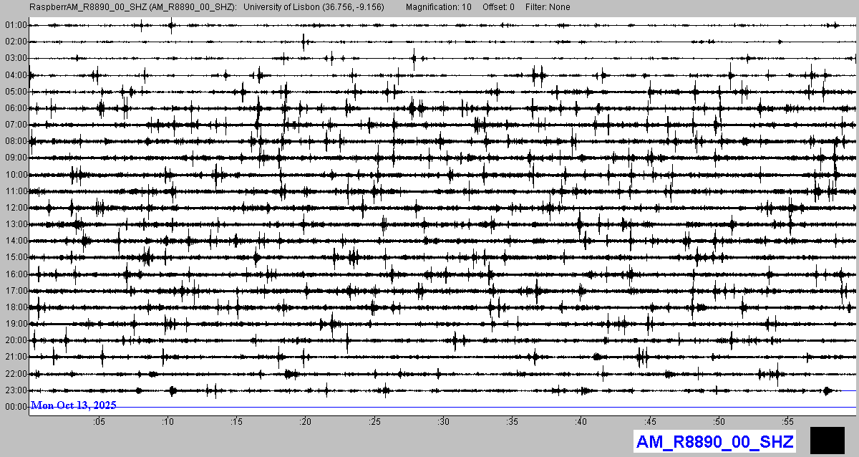
Task: Click the blue AM_R8890_00_SHZ station label
Action: point(714,441)
